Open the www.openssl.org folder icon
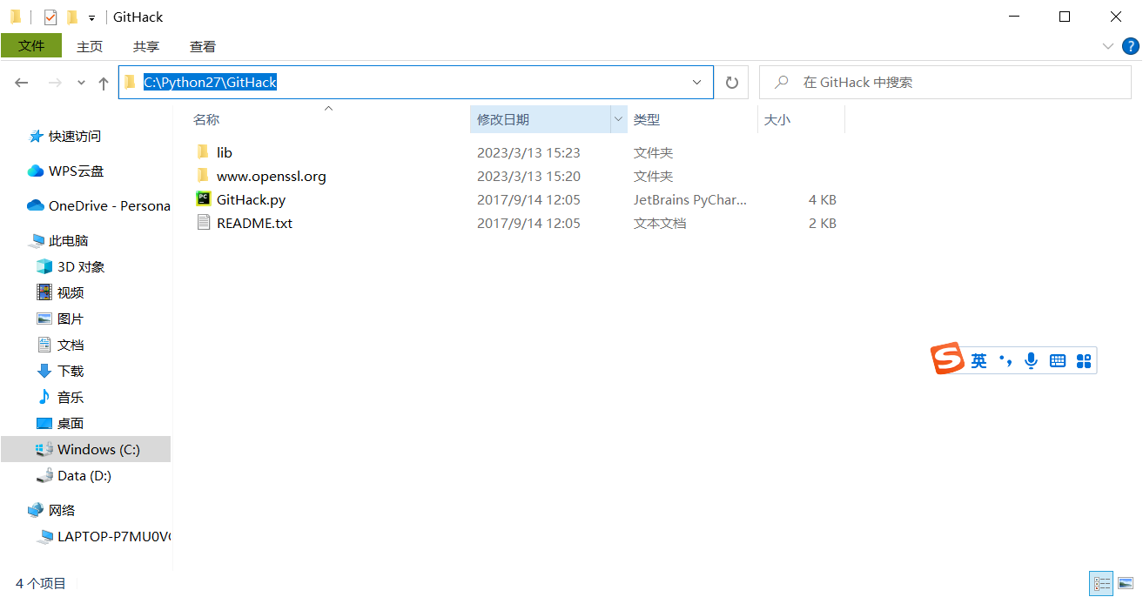The width and height of the screenshot is (1143, 597). (203, 176)
